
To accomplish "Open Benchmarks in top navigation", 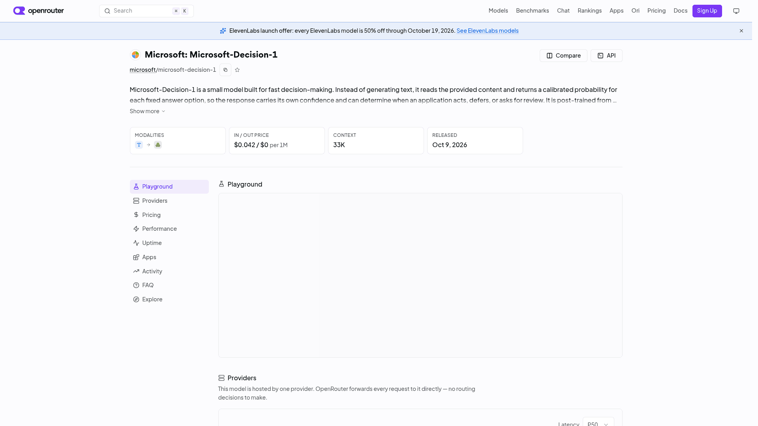I will [532, 11].
